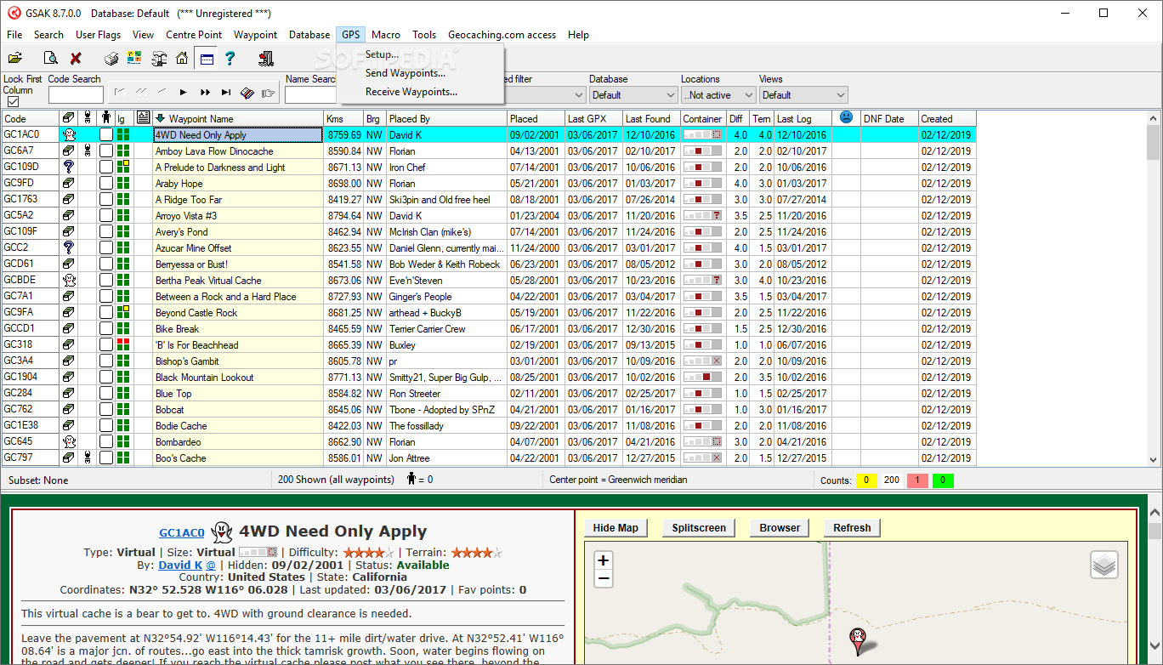Click the question mark icon for GC109D
This screenshot has height=665, width=1163.
point(69,167)
